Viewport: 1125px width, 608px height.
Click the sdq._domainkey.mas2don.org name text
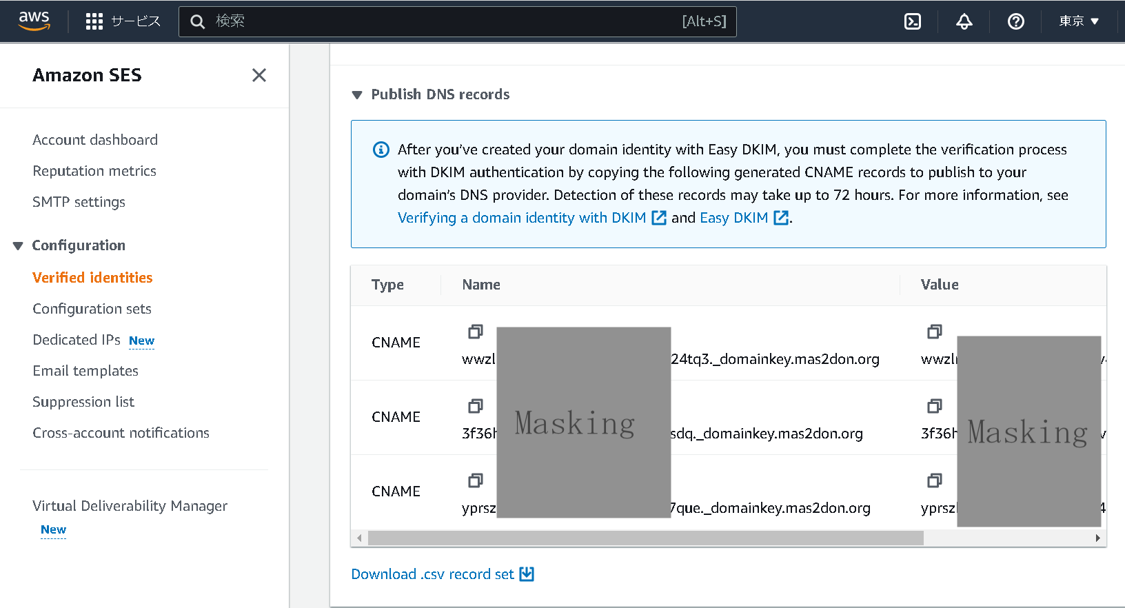767,434
